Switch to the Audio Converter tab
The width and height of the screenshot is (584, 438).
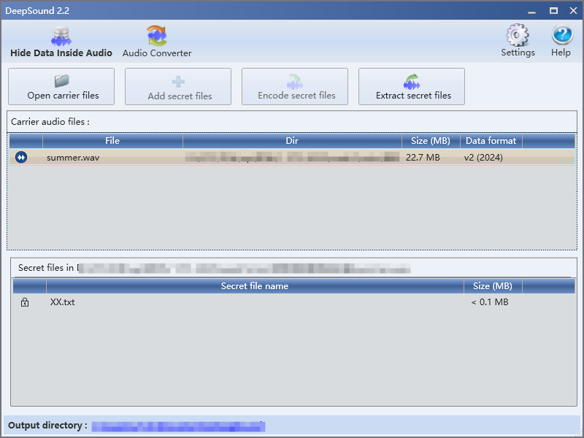[157, 42]
